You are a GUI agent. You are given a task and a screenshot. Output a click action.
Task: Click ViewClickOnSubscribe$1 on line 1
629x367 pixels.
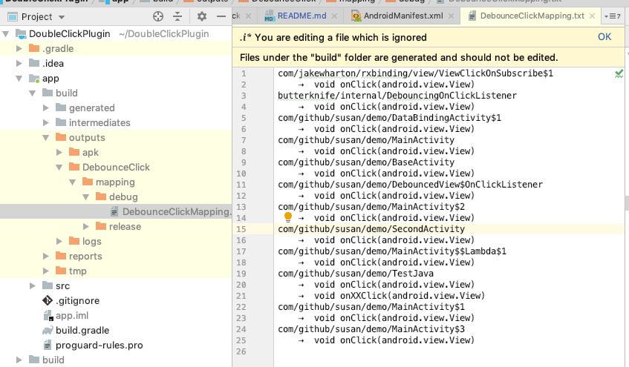(x=496, y=73)
